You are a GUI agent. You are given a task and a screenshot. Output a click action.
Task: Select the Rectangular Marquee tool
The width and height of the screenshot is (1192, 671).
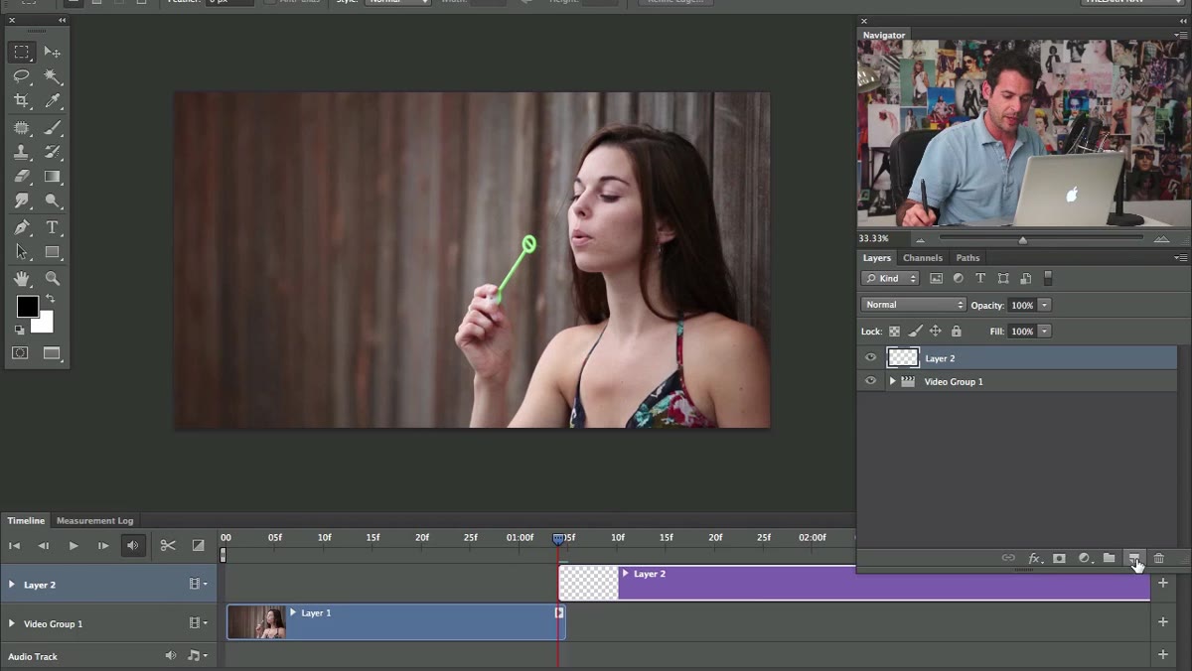(21, 52)
